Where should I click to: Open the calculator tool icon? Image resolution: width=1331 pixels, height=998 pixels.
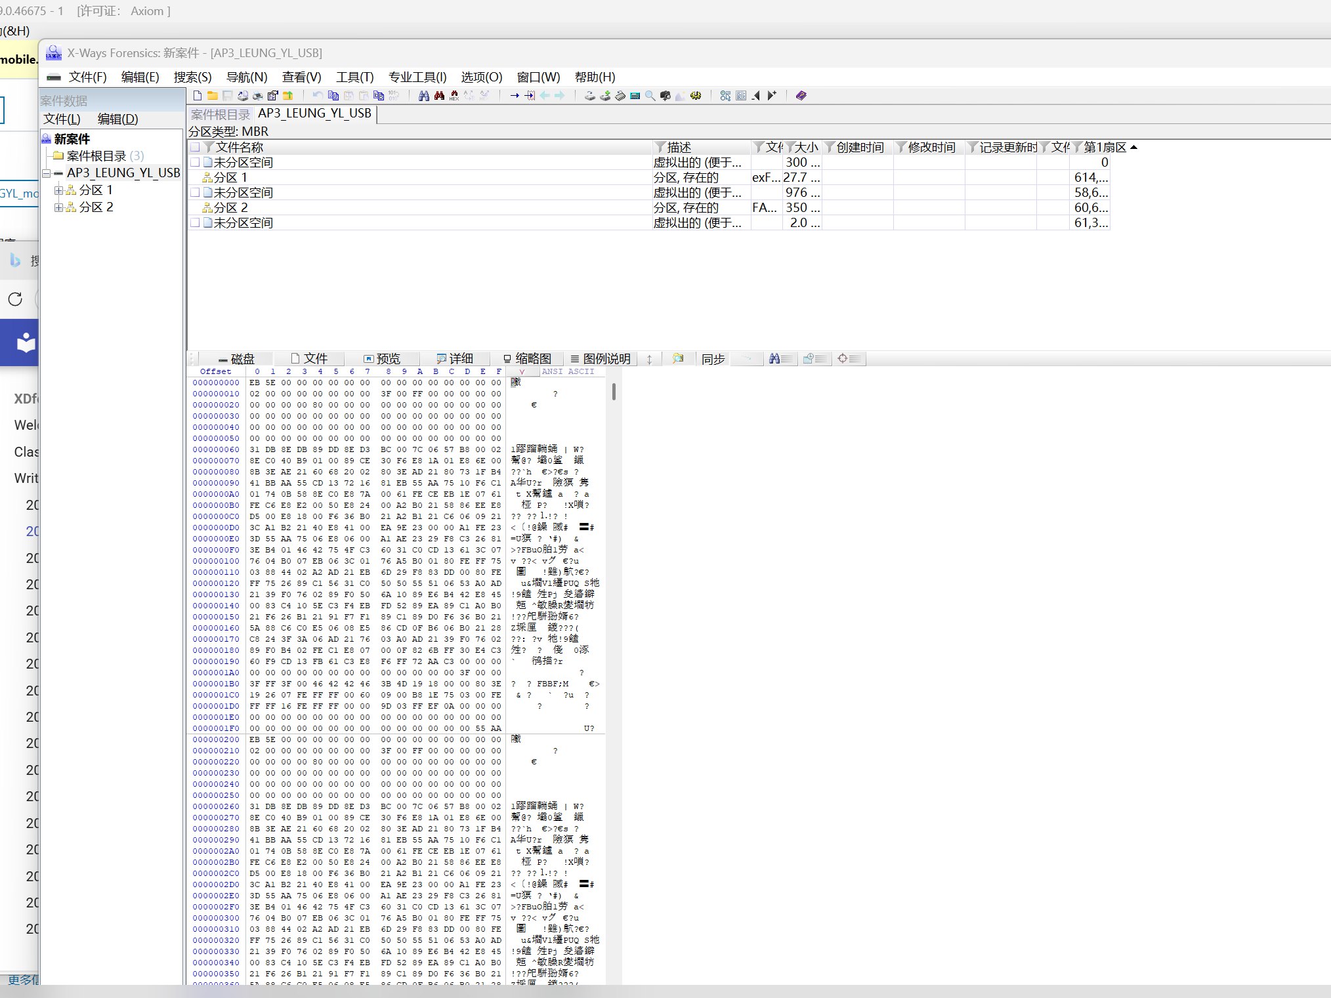coord(635,96)
